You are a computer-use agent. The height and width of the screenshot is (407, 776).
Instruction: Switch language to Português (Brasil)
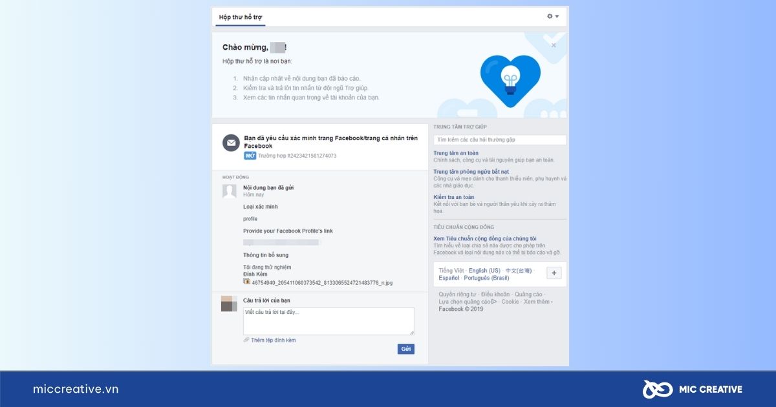486,278
